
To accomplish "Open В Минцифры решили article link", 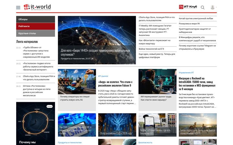I will pyautogui.click(x=197, y=39).
